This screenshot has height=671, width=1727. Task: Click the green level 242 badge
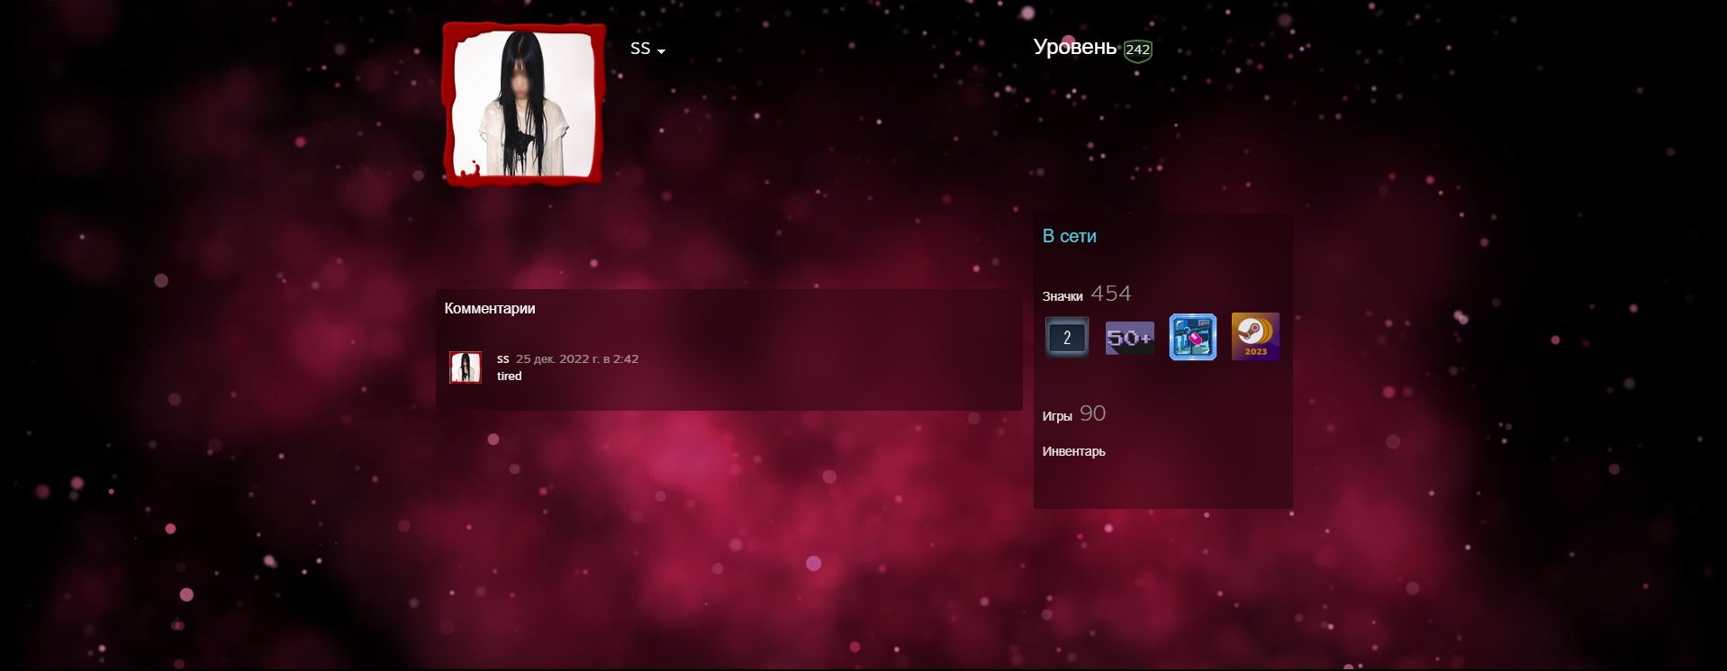tap(1137, 50)
